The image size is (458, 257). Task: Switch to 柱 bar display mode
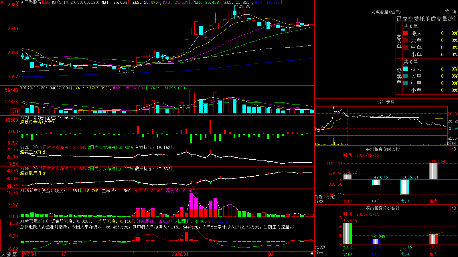point(447,11)
